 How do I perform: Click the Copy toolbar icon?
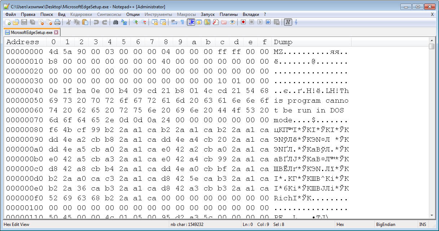pos(77,22)
